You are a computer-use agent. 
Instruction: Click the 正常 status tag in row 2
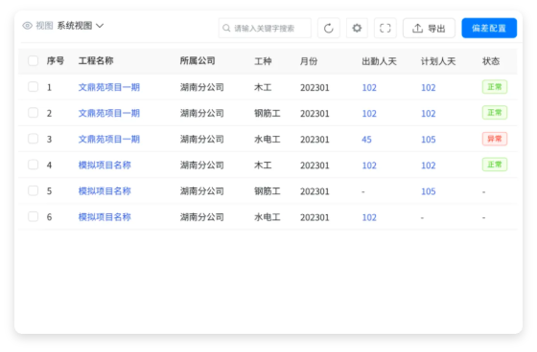point(495,113)
